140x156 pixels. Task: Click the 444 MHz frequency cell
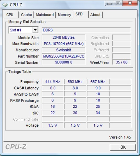tap(52, 82)
